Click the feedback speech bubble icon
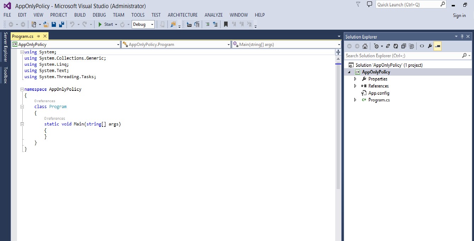The width and height of the screenshot is (474, 241). click(370, 4)
